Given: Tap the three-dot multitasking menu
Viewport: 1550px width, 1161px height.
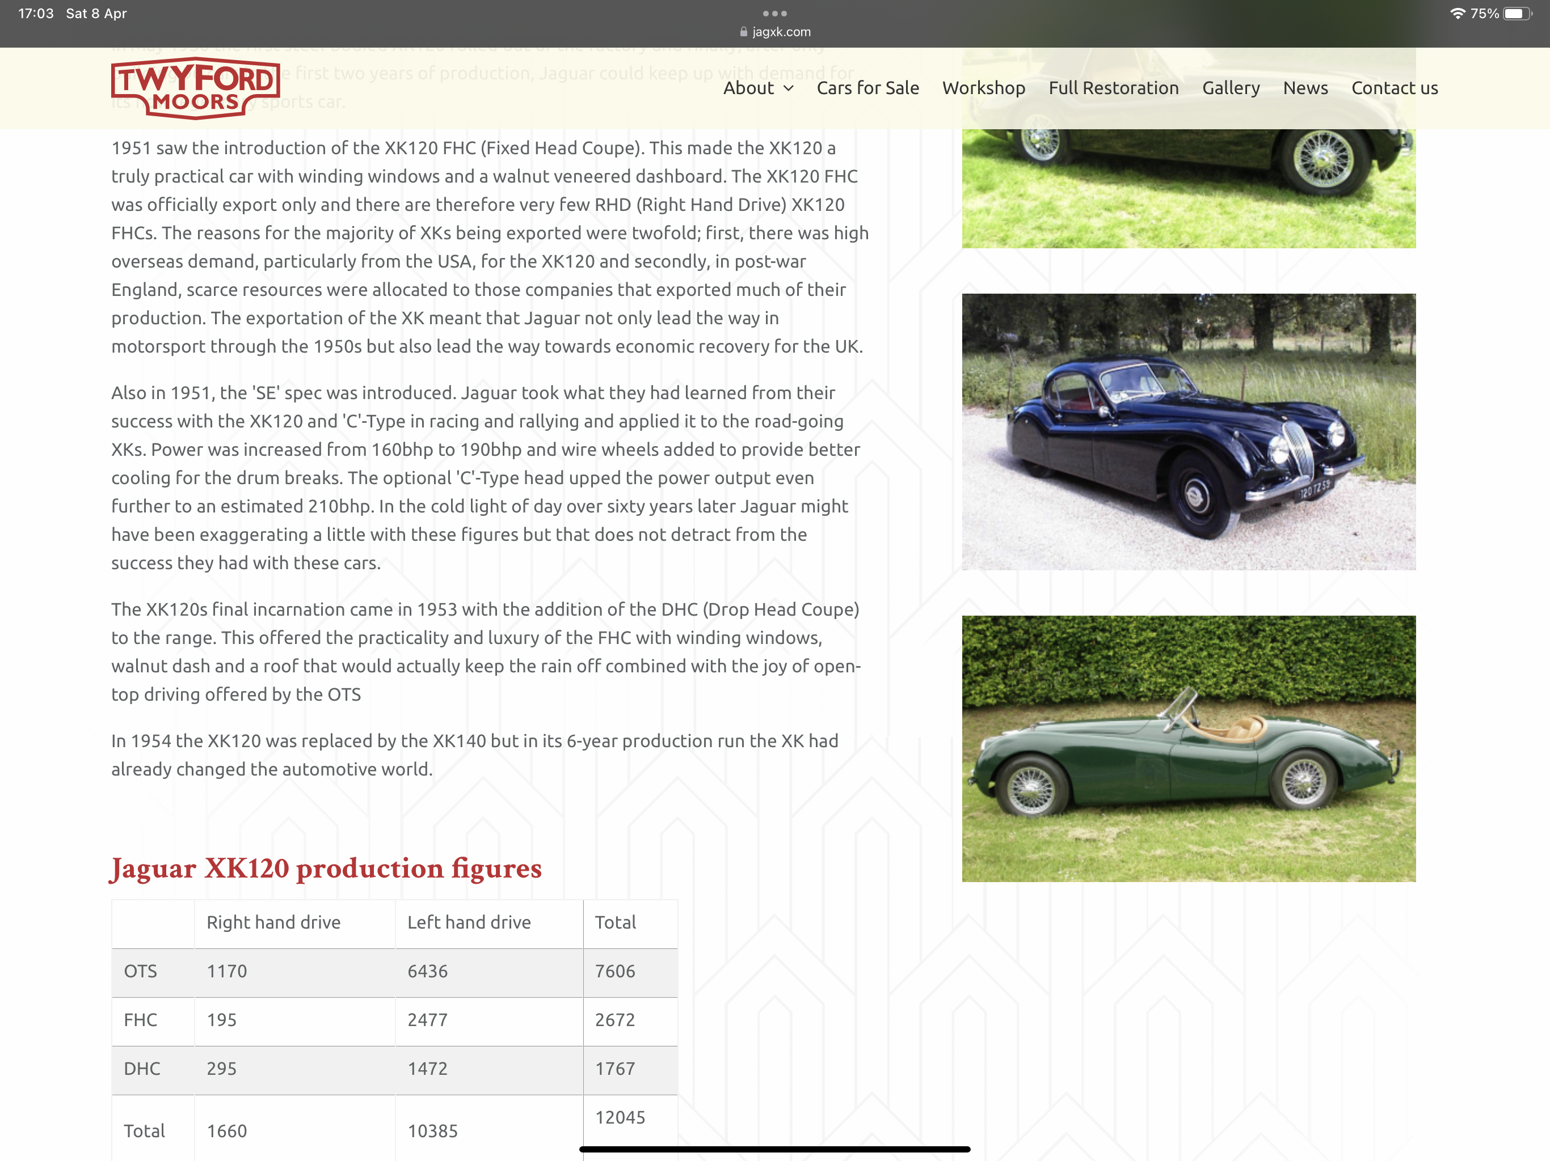Looking at the screenshot, I should [774, 13].
